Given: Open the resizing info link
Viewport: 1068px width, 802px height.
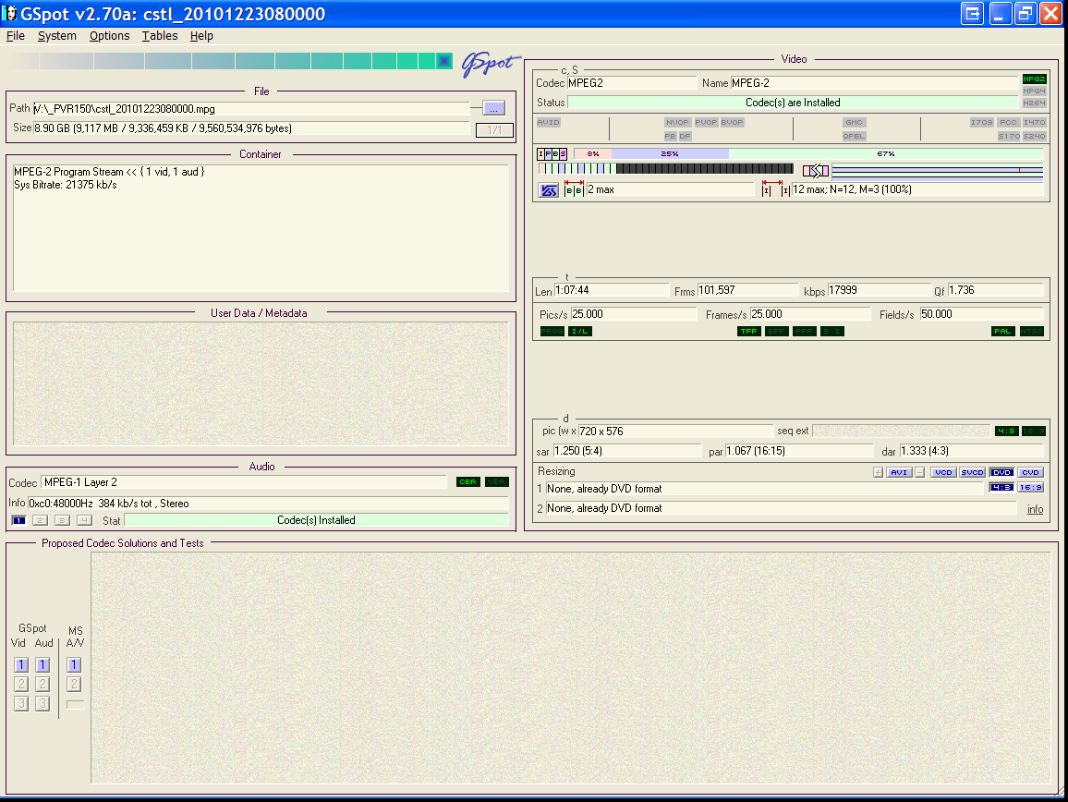Looking at the screenshot, I should coord(1035,509).
